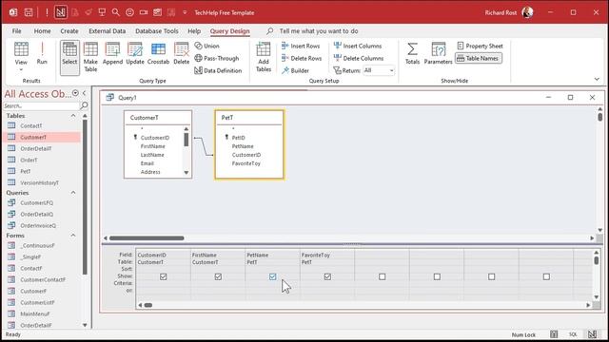Click the navigation pane search magnifier
Image resolution: width=609 pixels, height=342 pixels.
pos(84,105)
